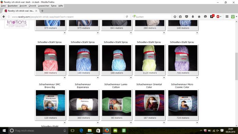Click the Adblock Plus ABP icon

coord(218,17)
